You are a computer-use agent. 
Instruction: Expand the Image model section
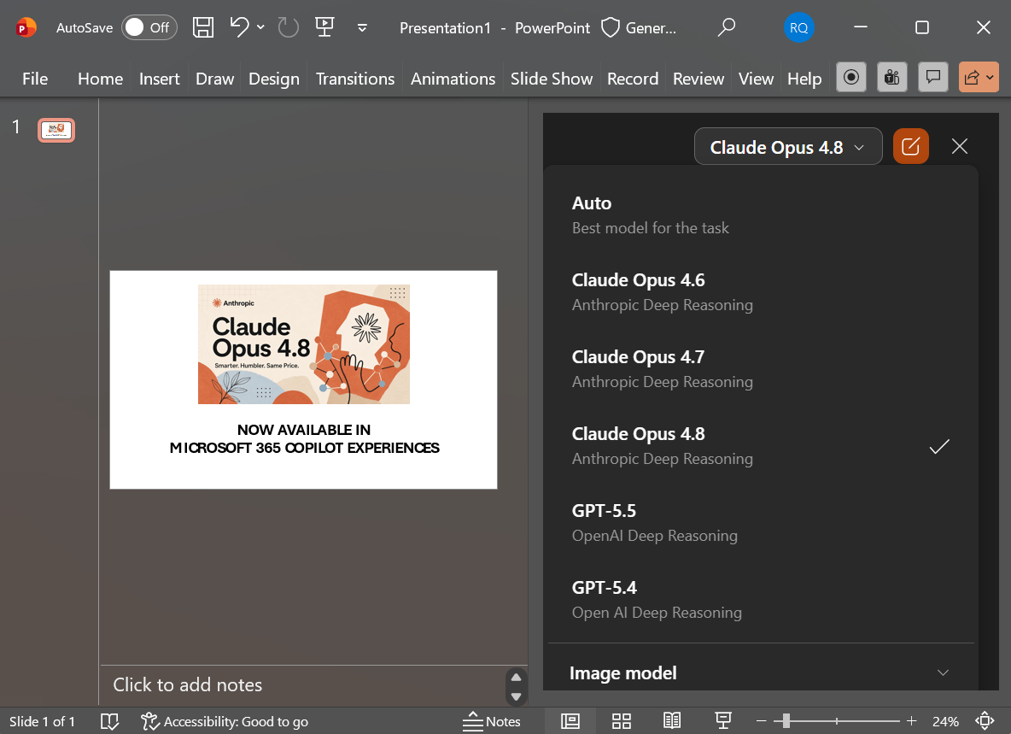pos(761,672)
